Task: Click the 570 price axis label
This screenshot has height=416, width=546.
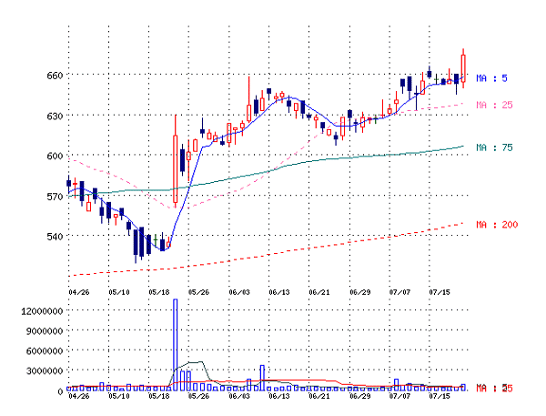Action: [55, 196]
